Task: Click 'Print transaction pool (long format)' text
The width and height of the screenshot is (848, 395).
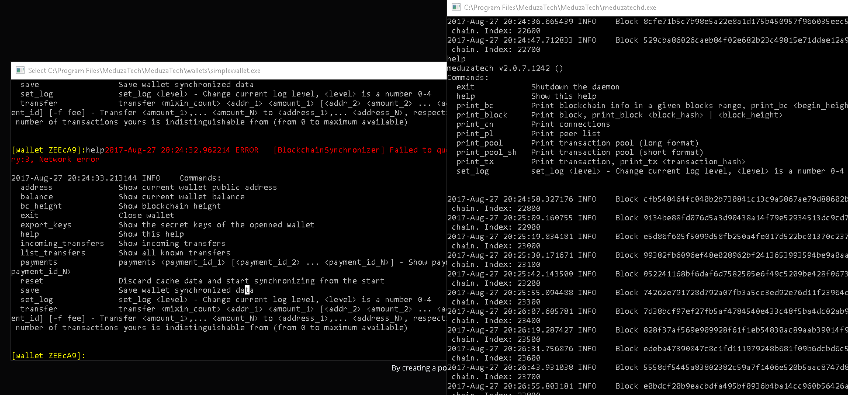Action: pos(615,143)
